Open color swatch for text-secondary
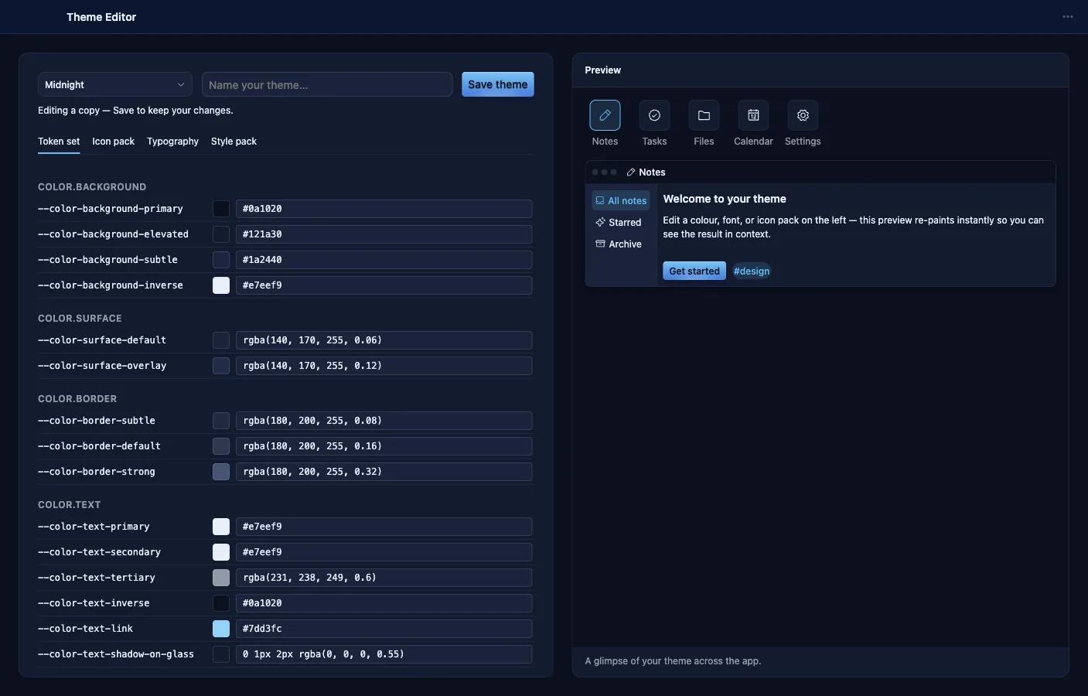 coord(221,552)
